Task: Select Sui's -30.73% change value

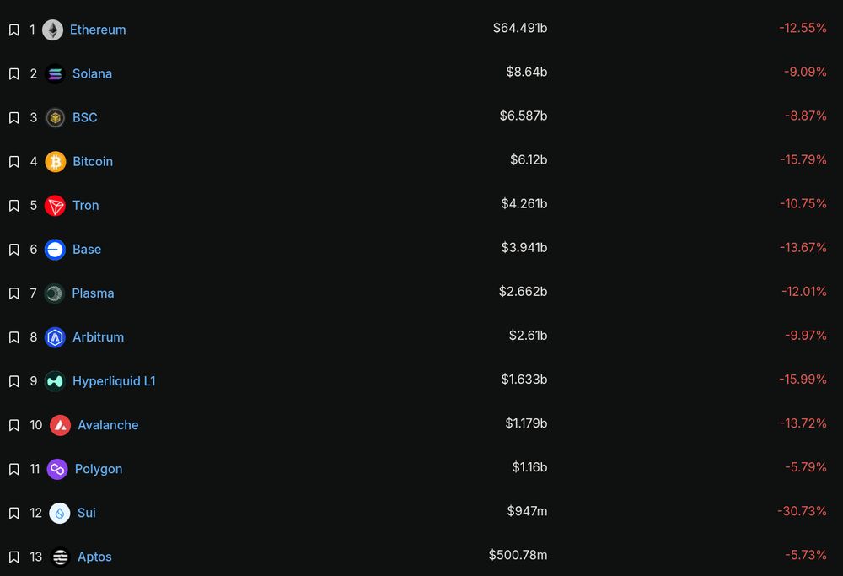Action: [802, 510]
